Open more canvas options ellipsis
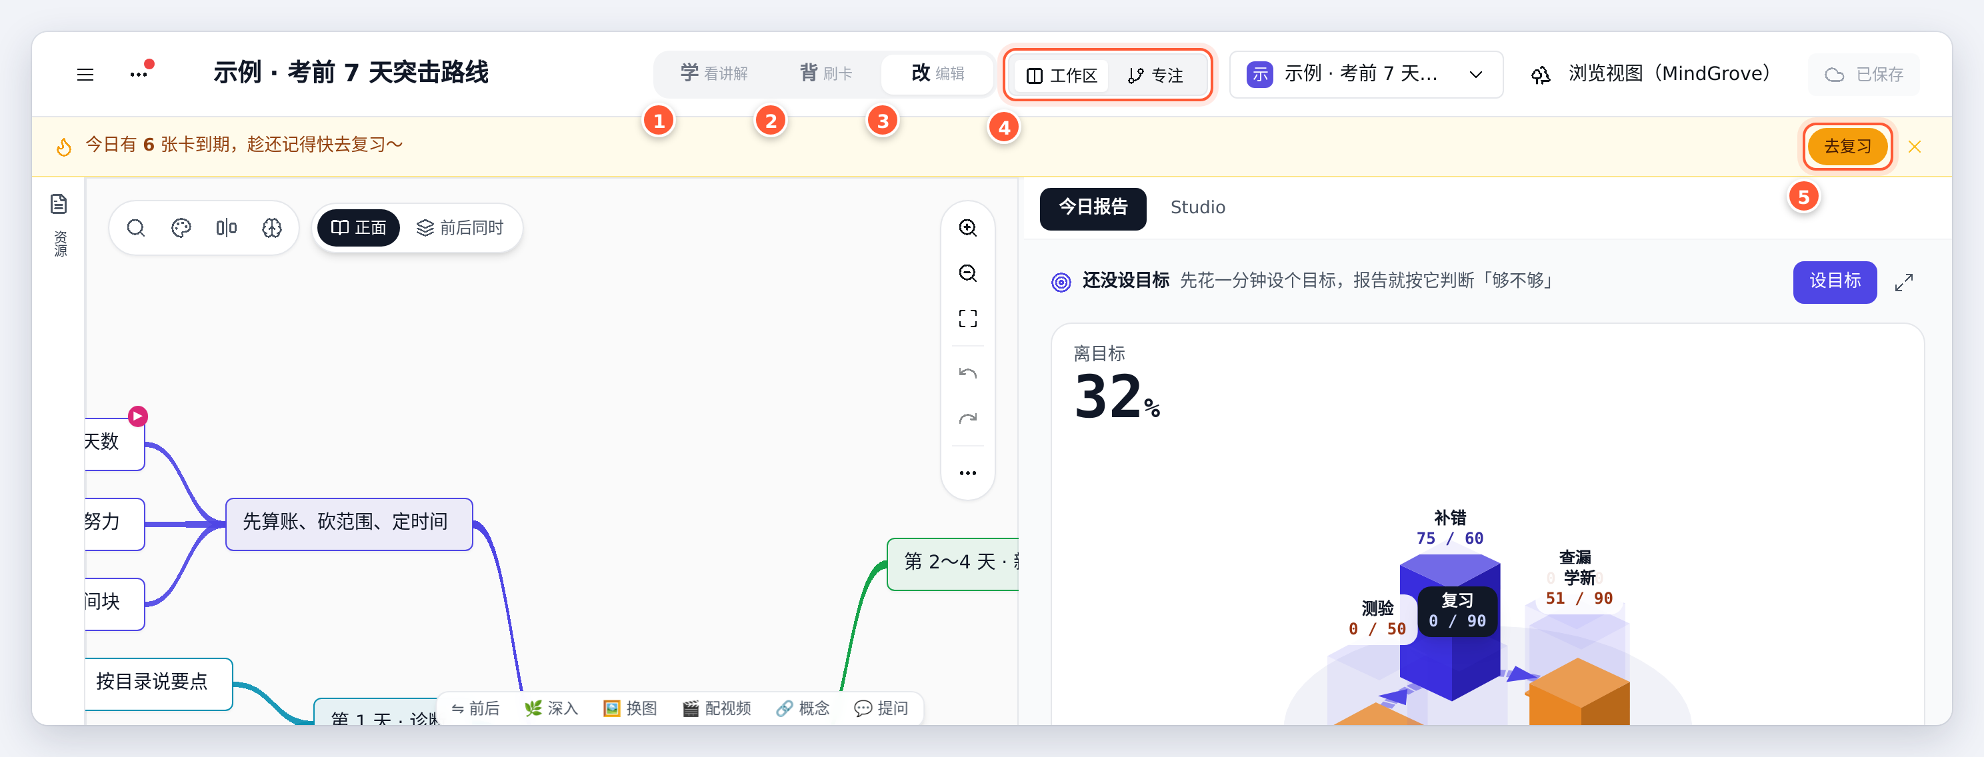The image size is (1984, 757). [x=967, y=473]
